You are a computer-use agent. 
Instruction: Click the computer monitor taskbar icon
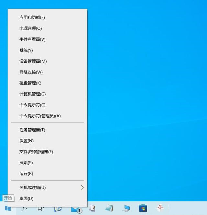pyautogui.click(x=126, y=209)
